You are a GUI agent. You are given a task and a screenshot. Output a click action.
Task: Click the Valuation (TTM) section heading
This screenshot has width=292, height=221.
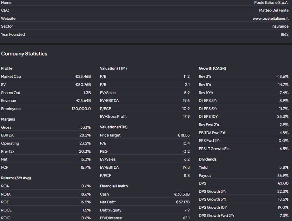tap(113, 68)
